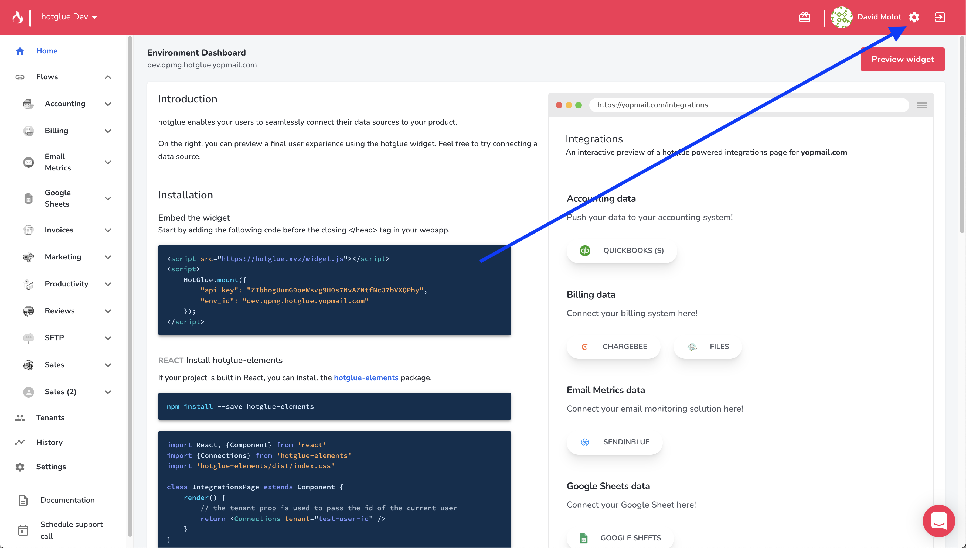The height and width of the screenshot is (548, 966).
Task: Expand the Accounting flow
Action: [108, 104]
